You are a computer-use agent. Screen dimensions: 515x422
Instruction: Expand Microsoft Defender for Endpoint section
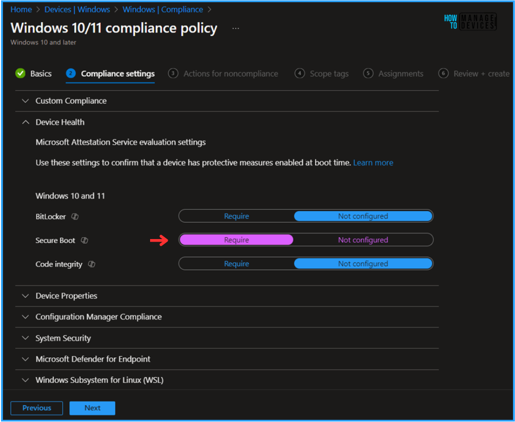(227, 359)
